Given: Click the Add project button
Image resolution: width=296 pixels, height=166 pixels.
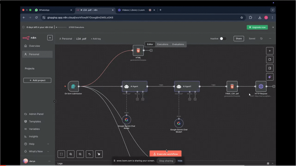Looking at the screenshot, I should [37, 80].
